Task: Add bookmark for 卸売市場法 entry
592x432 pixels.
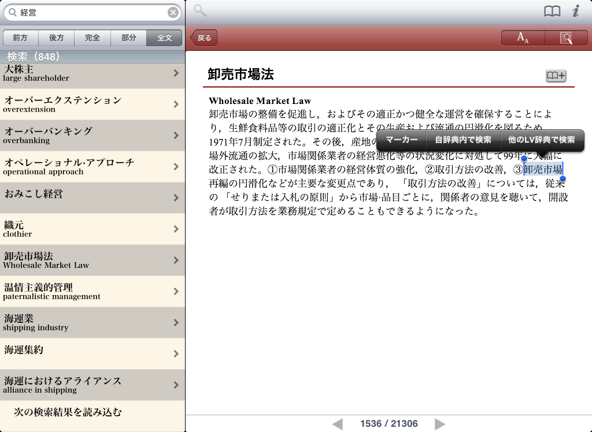Action: tap(556, 76)
